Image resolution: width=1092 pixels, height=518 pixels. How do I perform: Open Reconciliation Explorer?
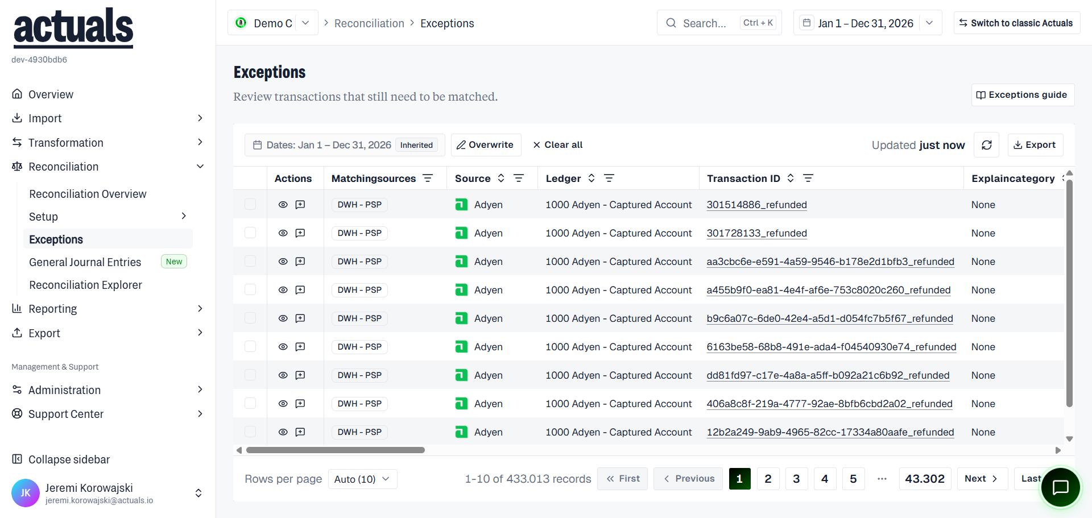tap(85, 285)
